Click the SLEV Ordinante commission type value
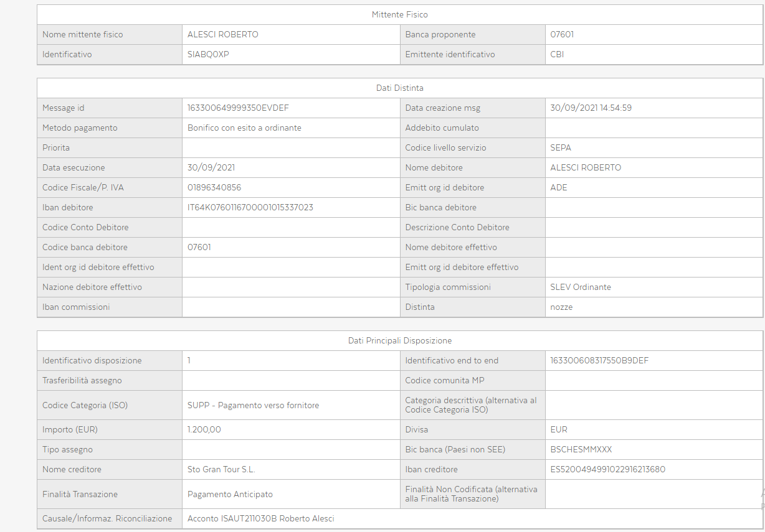 pos(581,287)
